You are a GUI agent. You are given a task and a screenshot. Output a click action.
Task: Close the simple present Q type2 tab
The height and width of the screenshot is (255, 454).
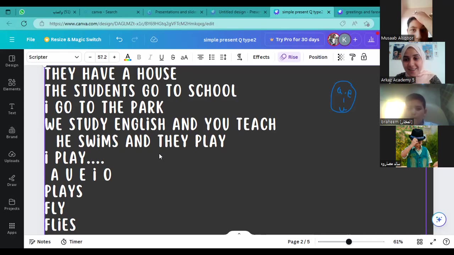pos(329,12)
